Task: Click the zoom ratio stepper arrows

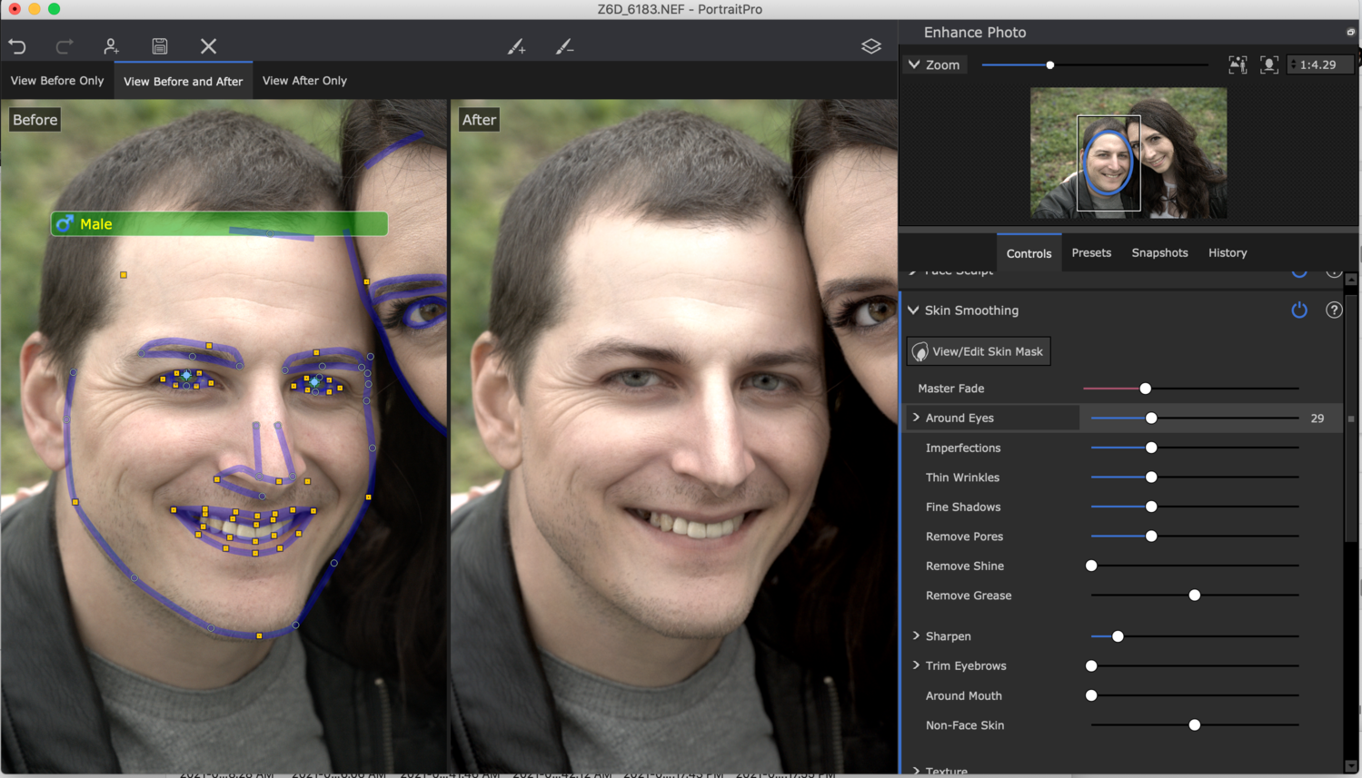Action: tap(1294, 64)
